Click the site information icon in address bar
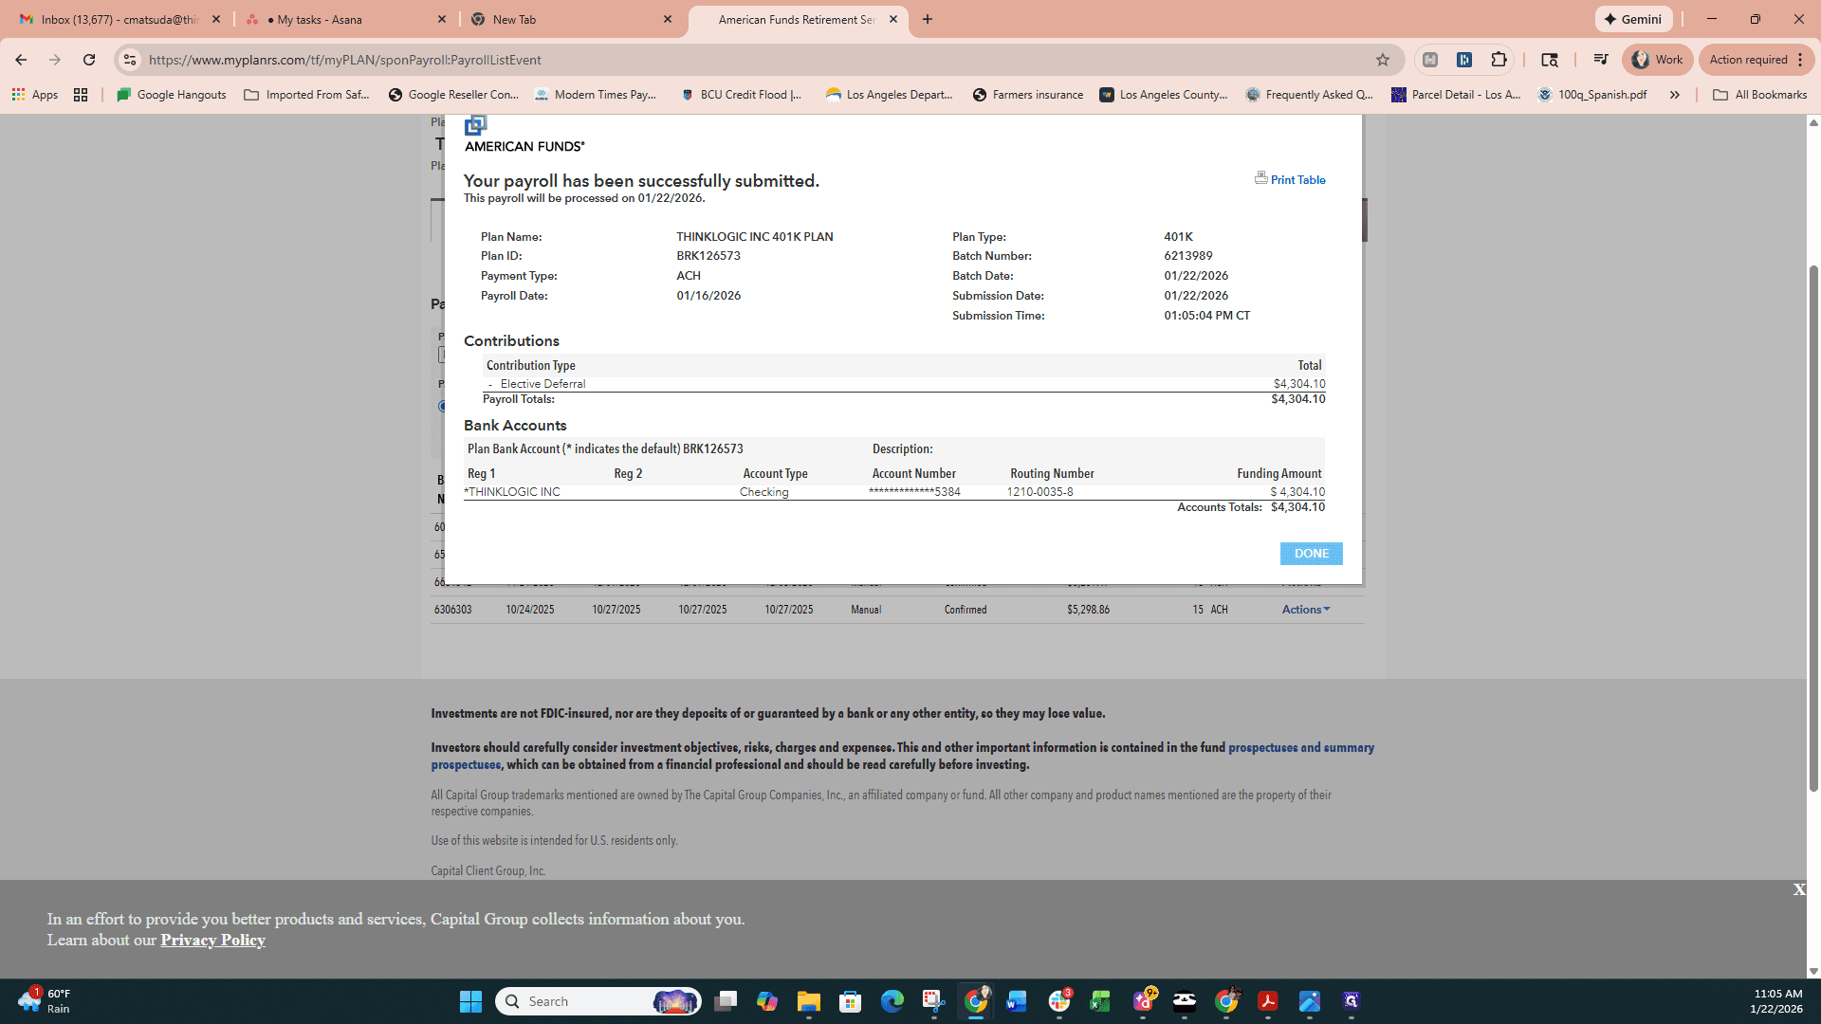1821x1024 pixels. 130,60
